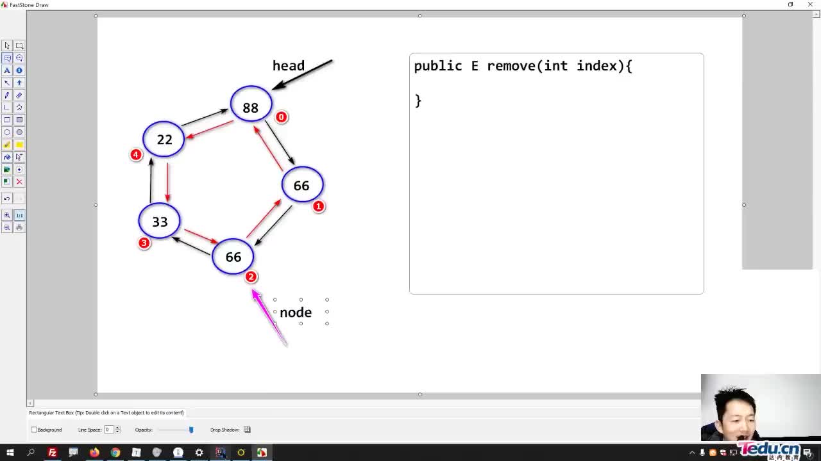Open the Drop Shadow settings button
The height and width of the screenshot is (461, 821).
tap(247, 430)
